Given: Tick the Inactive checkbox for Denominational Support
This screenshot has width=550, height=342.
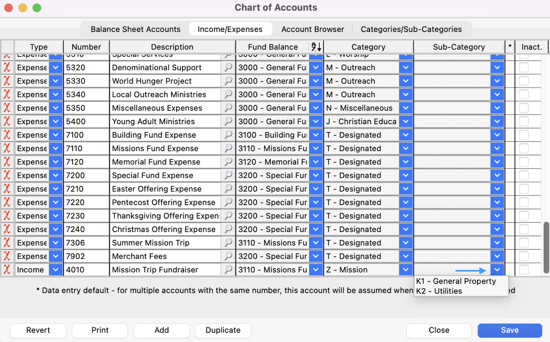Looking at the screenshot, I should 523,67.
